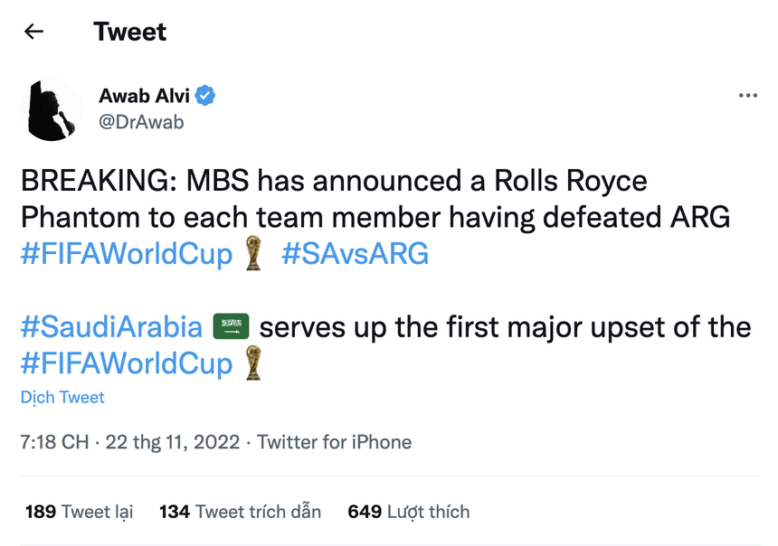This screenshot has height=546, width=778.
Task: Click the back arrow icon
Action: click(x=33, y=32)
